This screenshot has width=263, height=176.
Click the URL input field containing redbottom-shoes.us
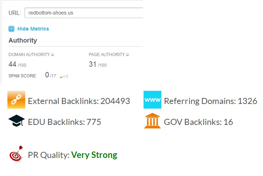coord(84,13)
